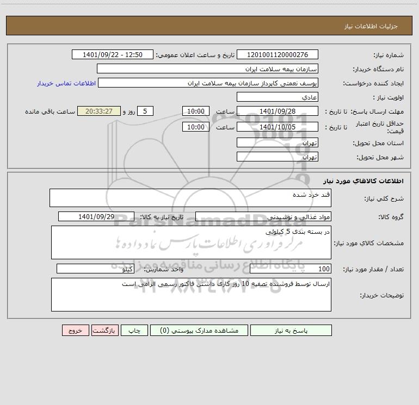Click response deadline date 1401/09/28
419x405 pixels.
coord(278,111)
